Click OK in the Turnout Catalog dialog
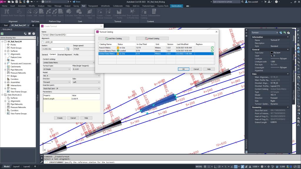Viewport: 301px width, 169px height. click(183, 69)
